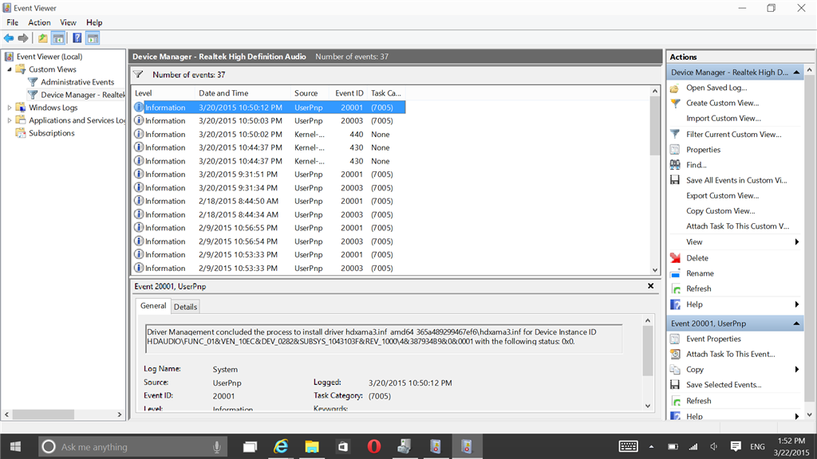Click the Save Selected Events disk icon

tap(675, 385)
